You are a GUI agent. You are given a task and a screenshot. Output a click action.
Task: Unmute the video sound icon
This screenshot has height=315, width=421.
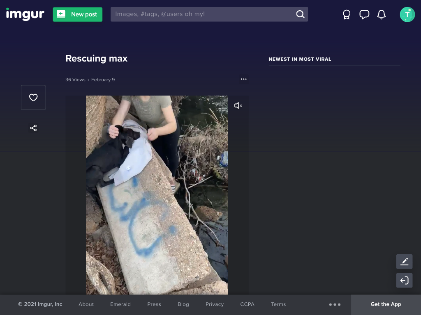point(238,105)
